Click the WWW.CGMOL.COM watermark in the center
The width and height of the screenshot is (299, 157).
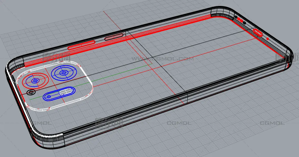tap(163, 59)
